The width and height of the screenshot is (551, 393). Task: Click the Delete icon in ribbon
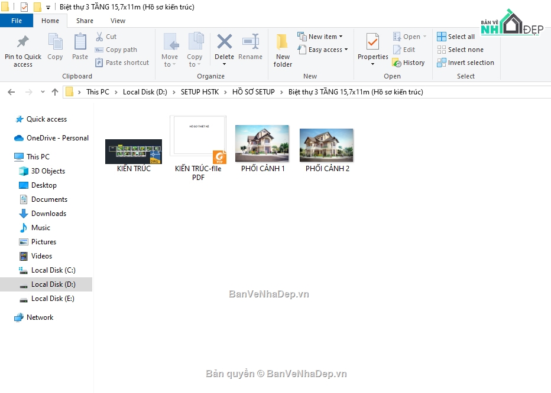(224, 42)
